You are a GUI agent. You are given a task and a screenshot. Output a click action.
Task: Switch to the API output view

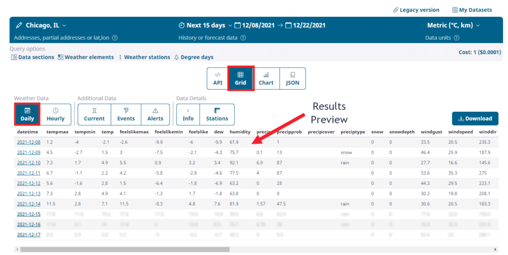pyautogui.click(x=218, y=78)
